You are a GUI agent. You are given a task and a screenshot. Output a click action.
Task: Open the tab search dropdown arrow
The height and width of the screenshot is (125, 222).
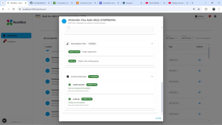3,3
